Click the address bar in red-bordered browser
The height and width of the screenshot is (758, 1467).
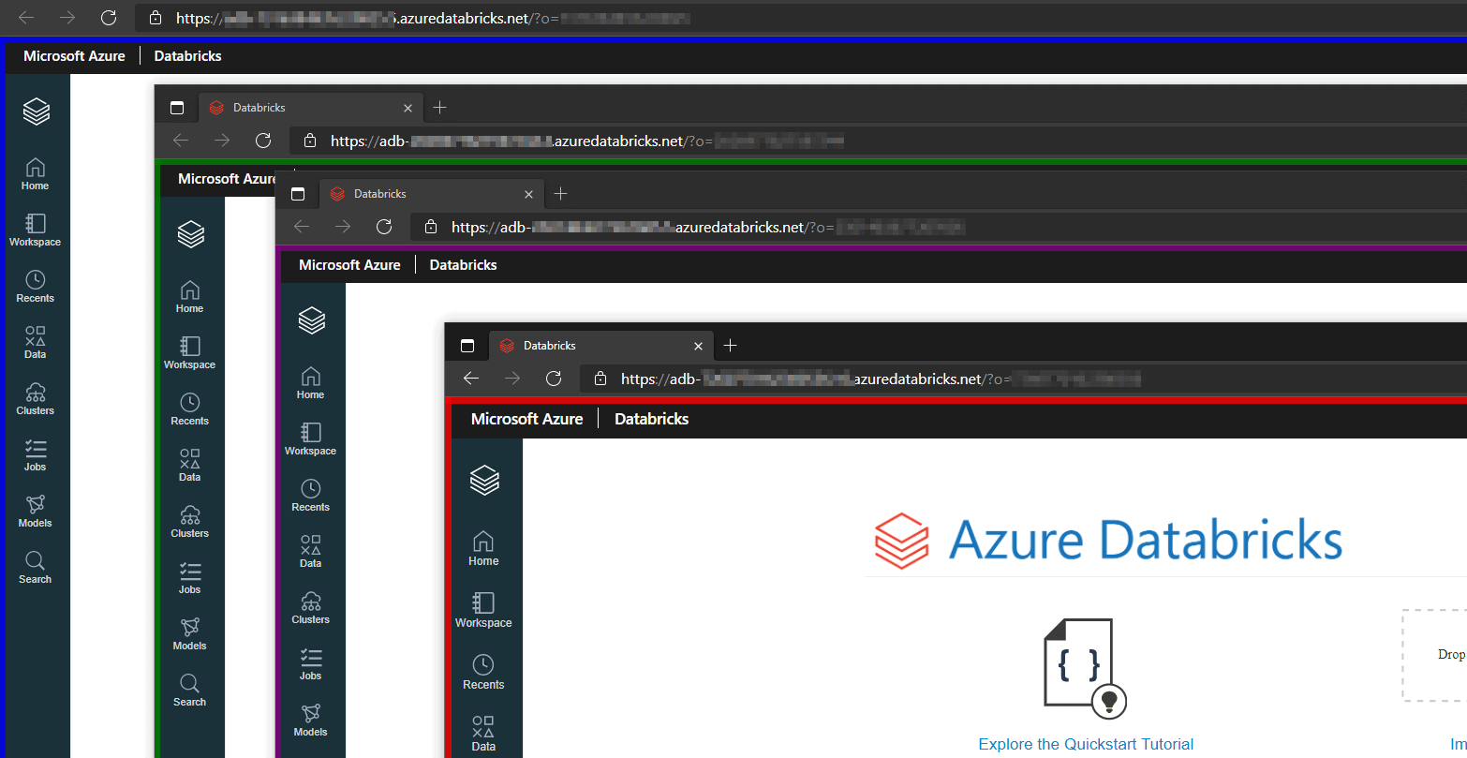[1023, 379]
